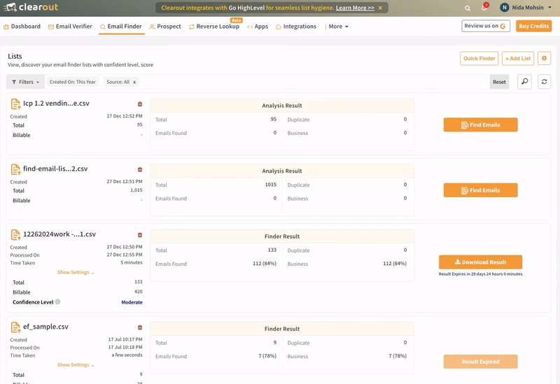The image size is (560, 384).
Task: Go to the Apps tab
Action: coord(258,27)
